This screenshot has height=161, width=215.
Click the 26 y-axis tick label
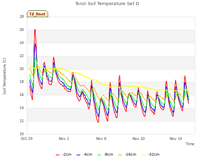pyautogui.click(x=21, y=30)
